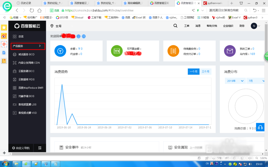Open the browser hamburger menu

click(x=263, y=10)
